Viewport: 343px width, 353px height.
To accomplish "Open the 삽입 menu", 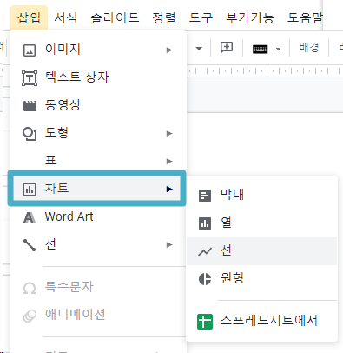I will 29,18.
